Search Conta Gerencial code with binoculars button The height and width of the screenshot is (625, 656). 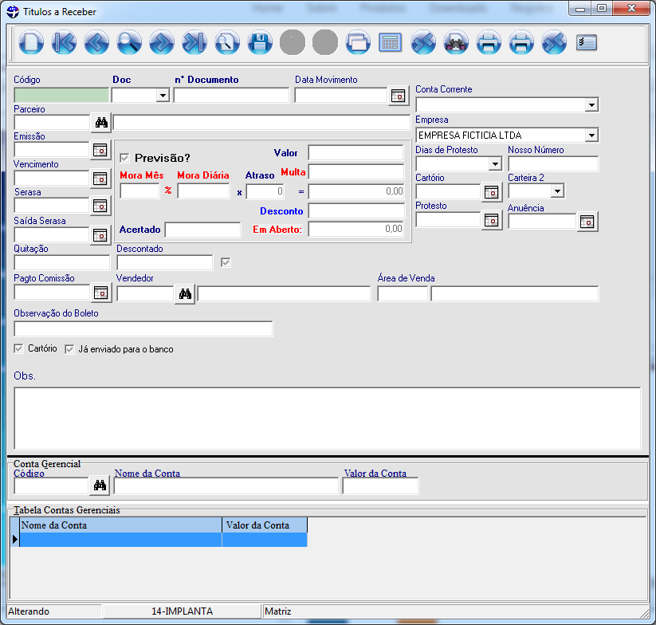(100, 485)
